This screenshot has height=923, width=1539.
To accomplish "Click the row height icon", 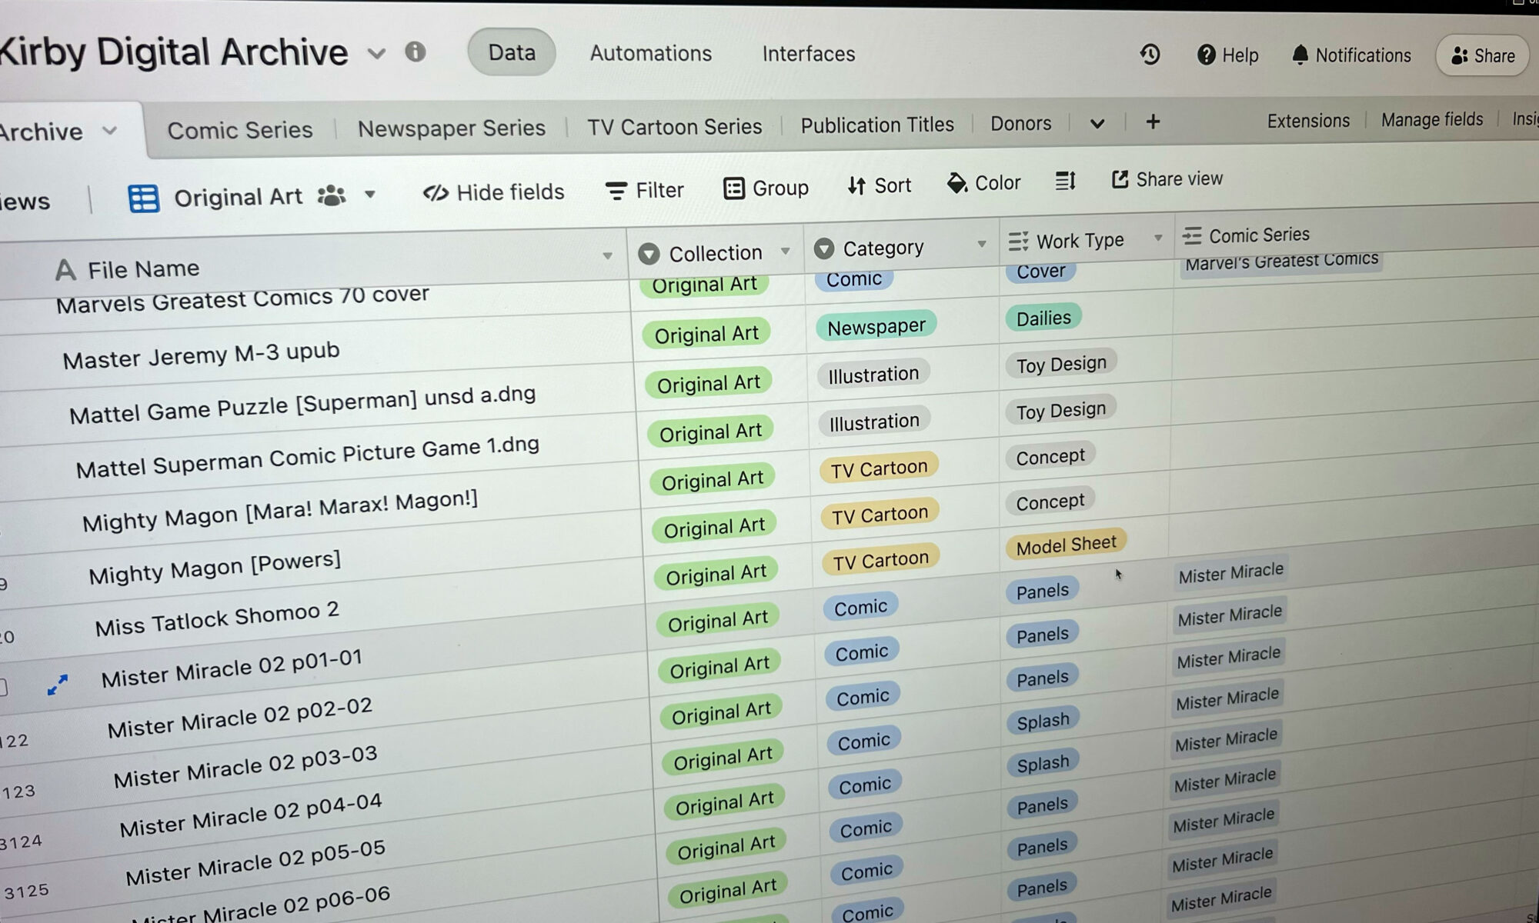I will pos(1066,181).
